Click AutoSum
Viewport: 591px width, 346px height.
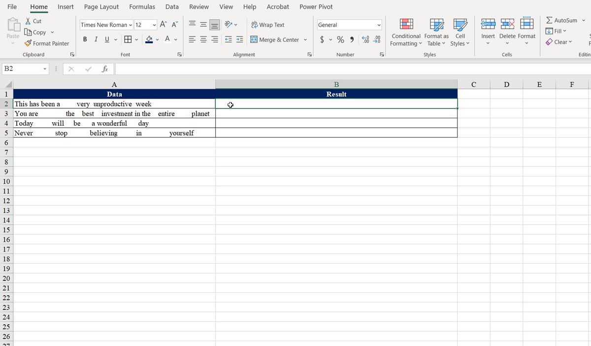(561, 20)
